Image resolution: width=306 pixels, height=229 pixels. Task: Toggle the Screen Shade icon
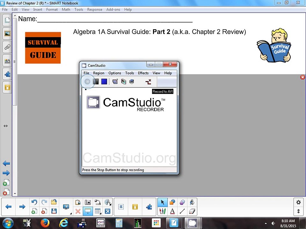pyautogui.click(x=88, y=211)
